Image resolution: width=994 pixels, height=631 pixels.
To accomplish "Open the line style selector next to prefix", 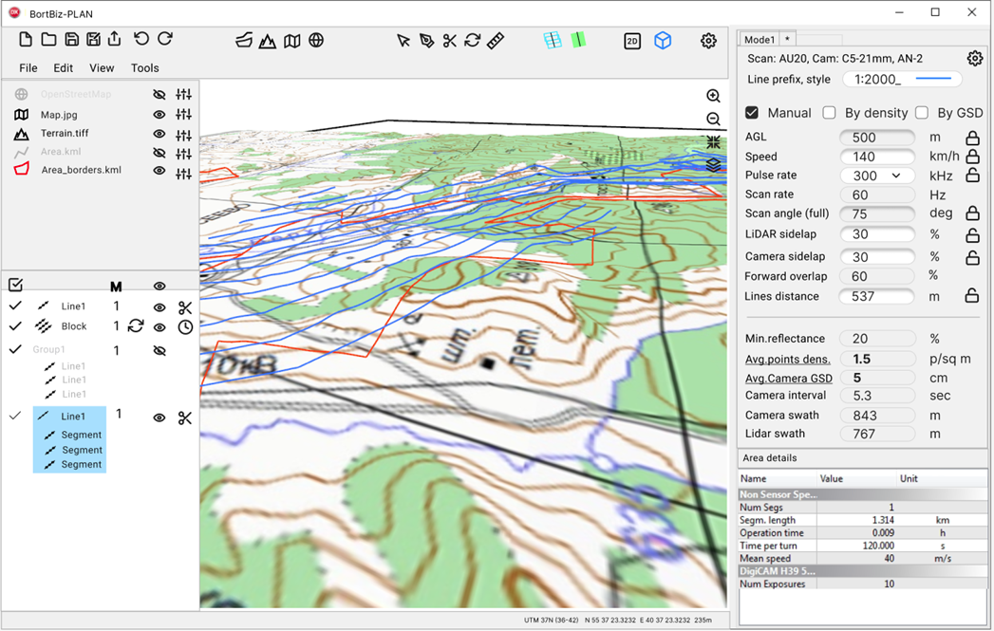I will click(932, 80).
